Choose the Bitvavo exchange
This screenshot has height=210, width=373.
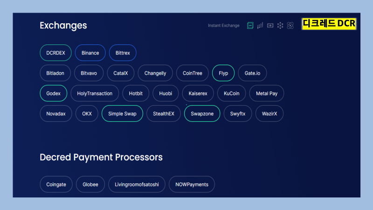[89, 73]
